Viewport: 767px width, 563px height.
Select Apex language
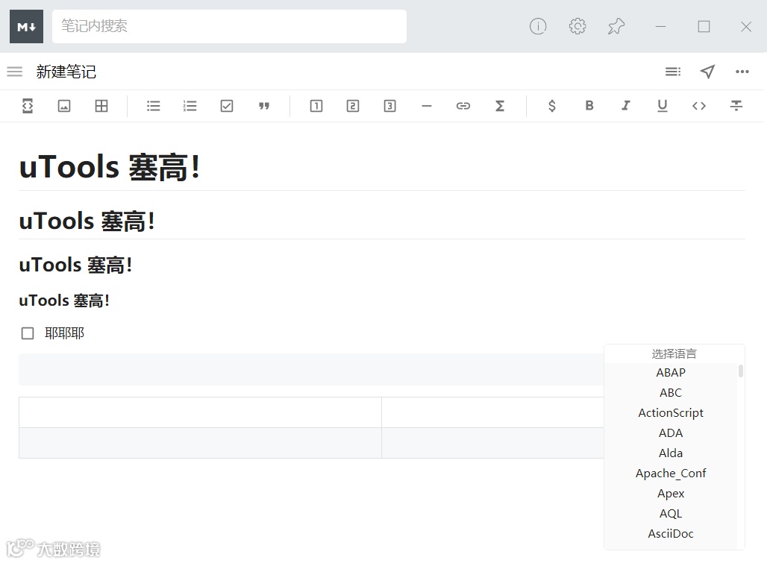click(671, 493)
